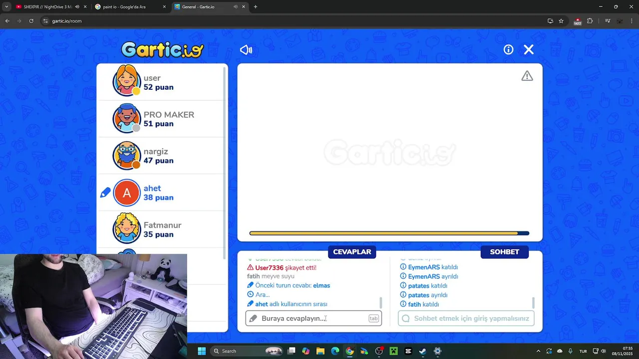The image size is (639, 359).
Task: Select the 'General - Gartic.io' browser tab
Action: [198, 7]
